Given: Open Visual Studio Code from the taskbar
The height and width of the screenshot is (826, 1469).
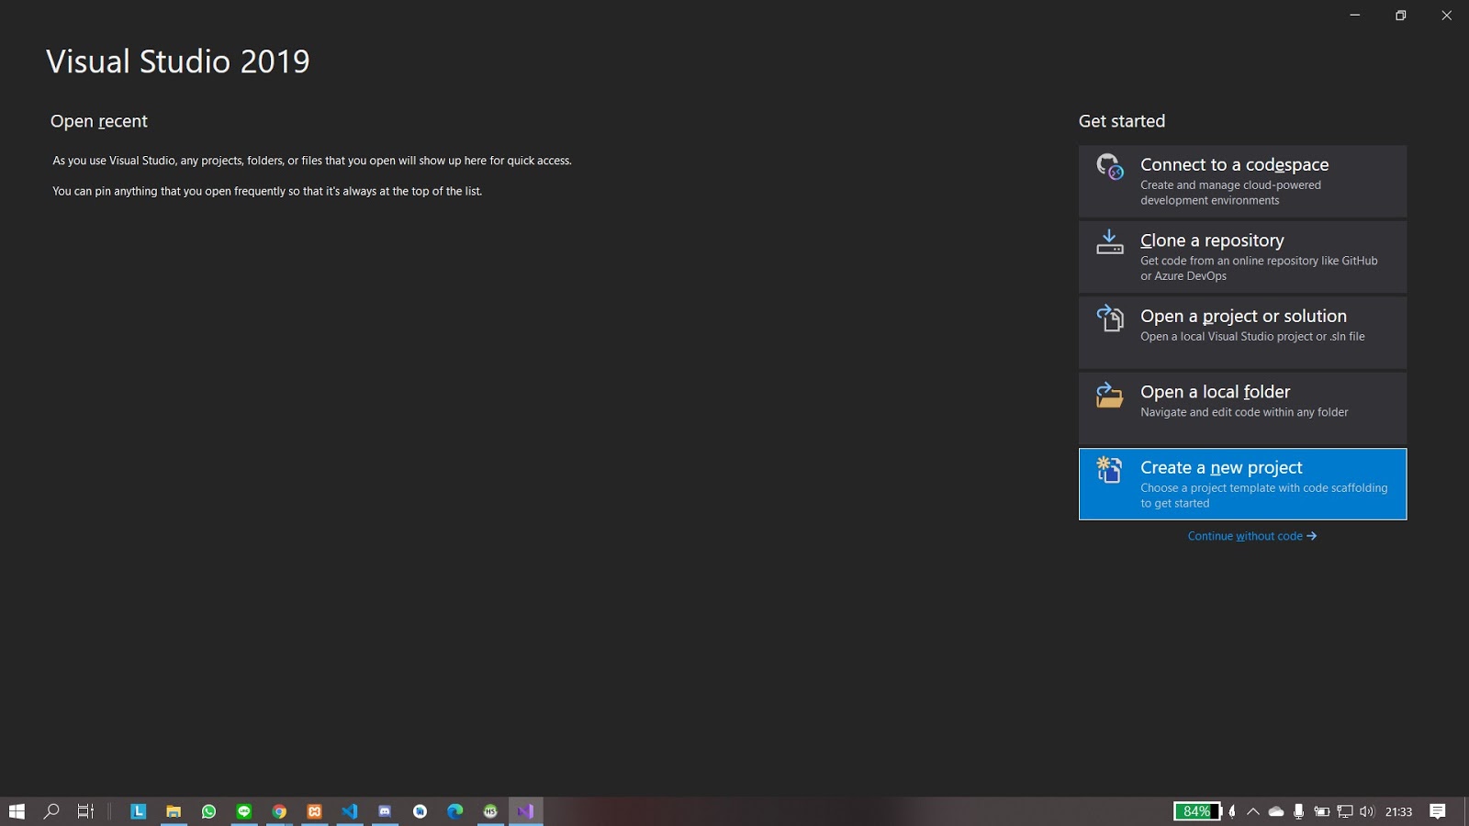Looking at the screenshot, I should pyautogui.click(x=350, y=811).
